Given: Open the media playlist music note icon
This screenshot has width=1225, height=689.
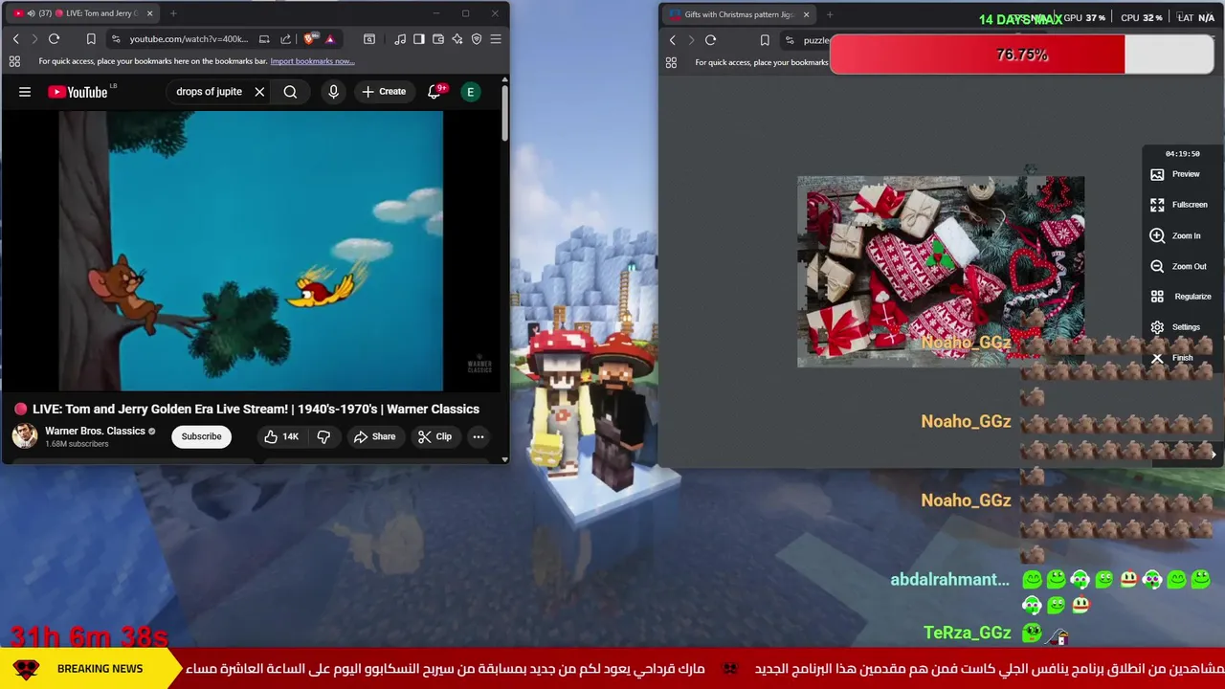Looking at the screenshot, I should pos(399,39).
